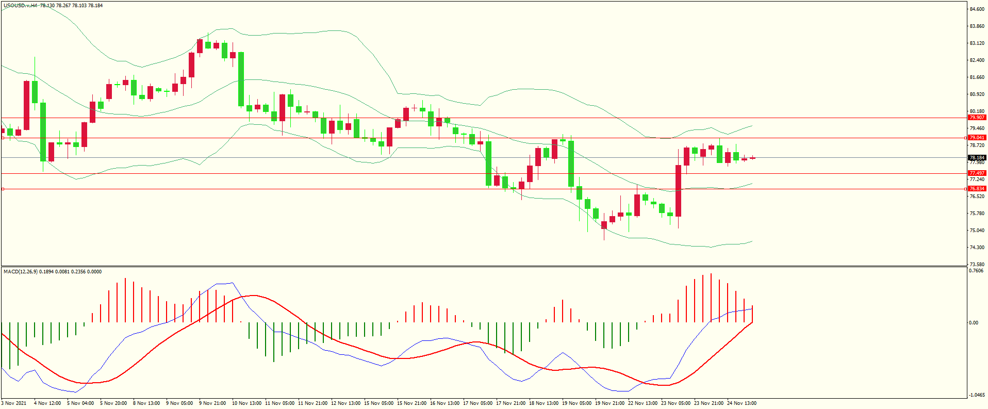Click the 4 Nov 12:00 time label
The image size is (988, 409).
coord(47,403)
